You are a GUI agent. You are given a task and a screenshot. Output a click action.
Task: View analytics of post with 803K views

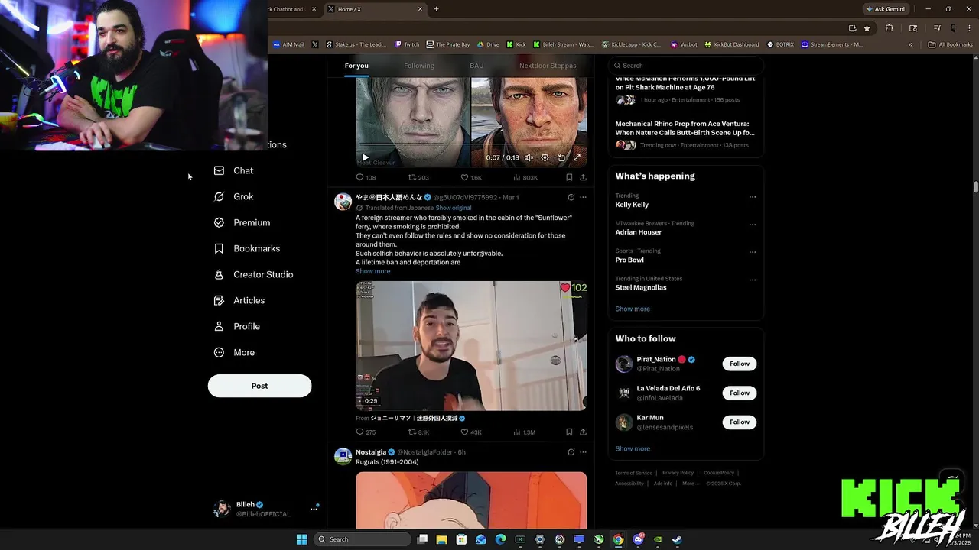(x=525, y=177)
